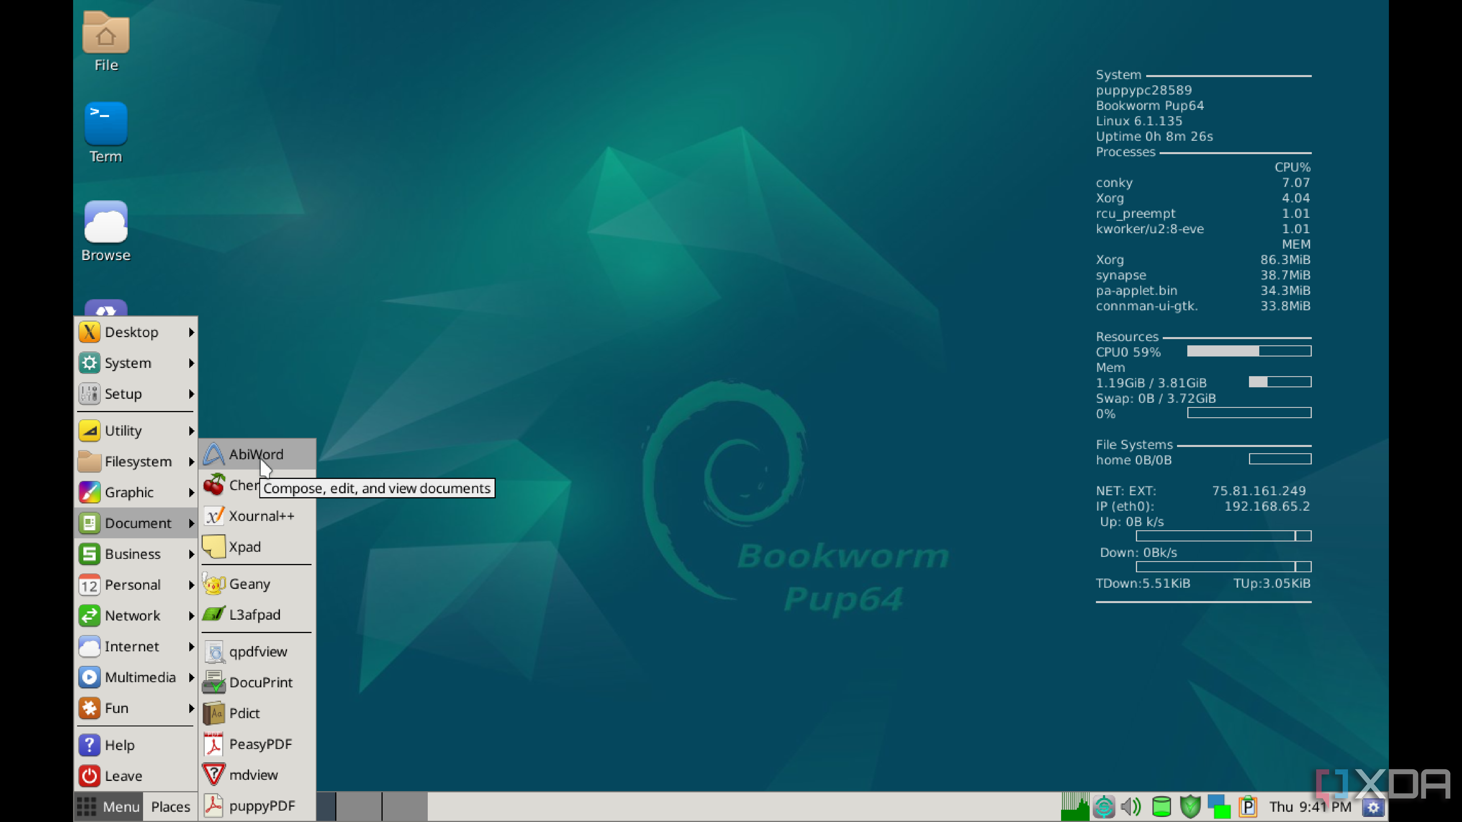Open the Pdict dictionary entry
This screenshot has height=822, width=1462.
click(x=257, y=713)
